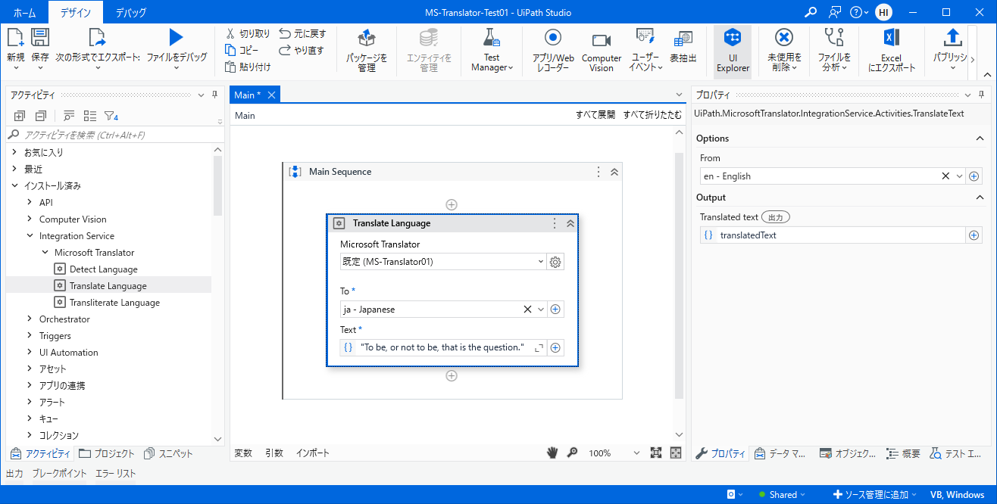The height and width of the screenshot is (504, 997).
Task: Click fit to screen icon in designer
Action: pyautogui.click(x=656, y=453)
